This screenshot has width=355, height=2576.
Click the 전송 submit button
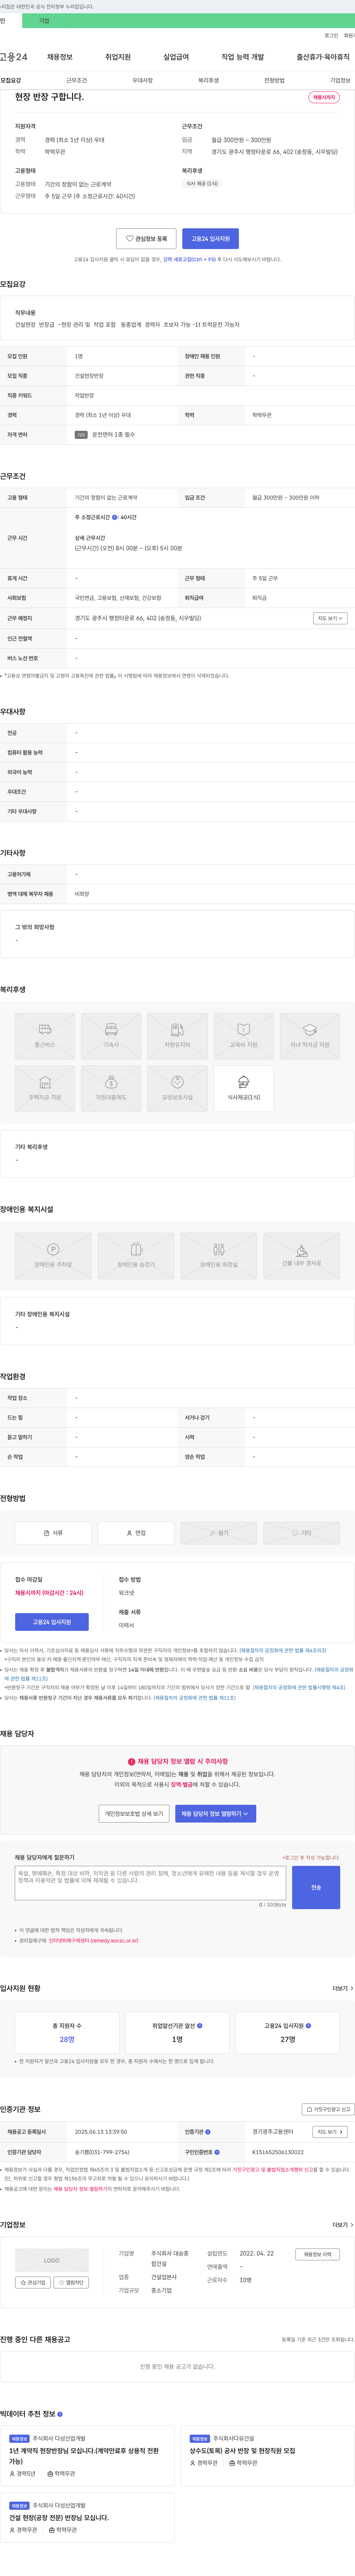(x=316, y=1887)
